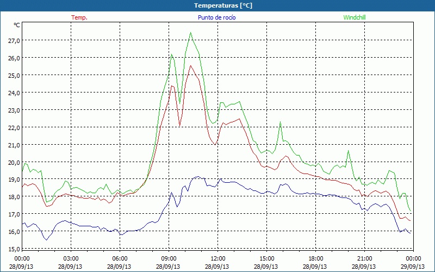Click the 29/09/13 date label
Viewport: 435px width, 272px height.
(x=413, y=267)
